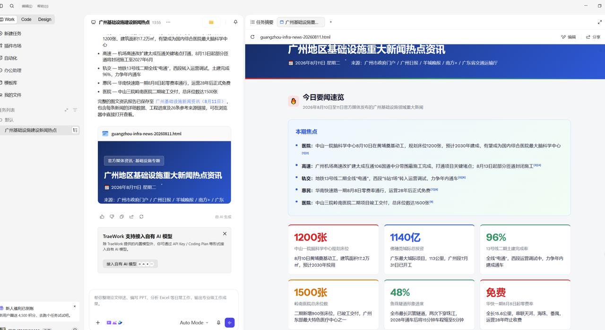The image size is (605, 330).
Task: Click the preview address guangzhou-infra-news-20260811.html
Action: (295, 37)
